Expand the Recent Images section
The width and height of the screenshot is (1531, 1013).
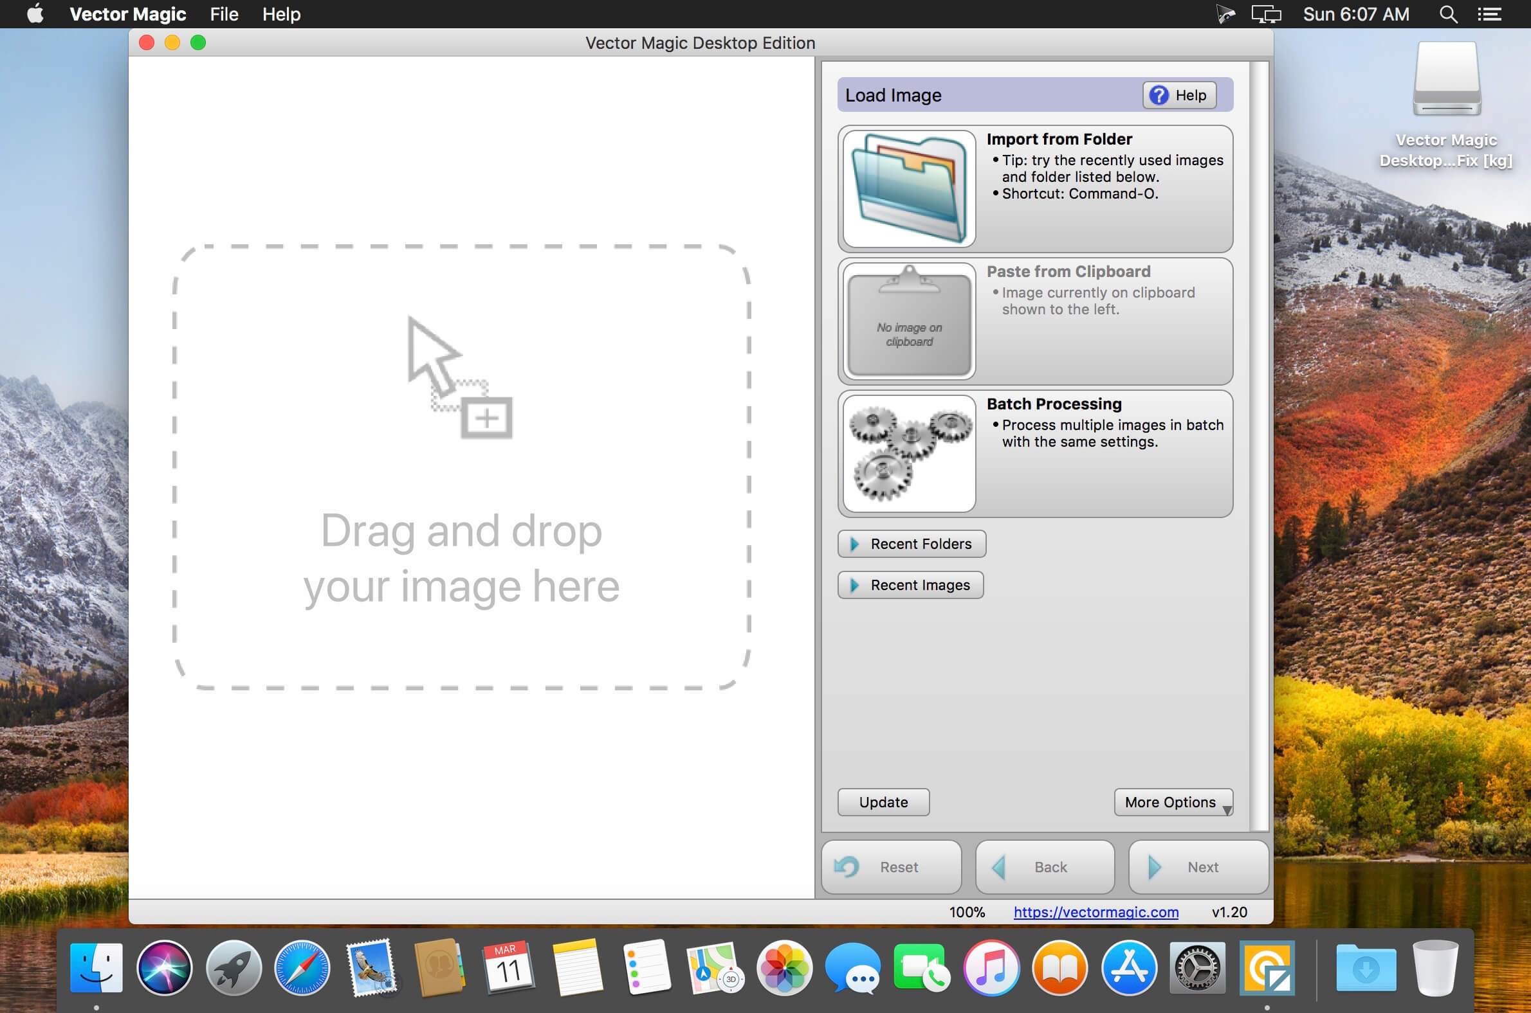click(x=910, y=586)
